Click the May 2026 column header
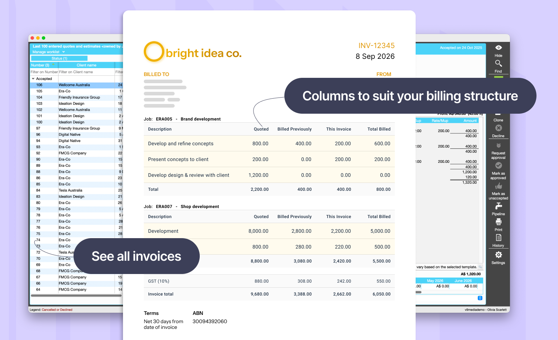558x340 pixels. pyautogui.click(x=435, y=281)
